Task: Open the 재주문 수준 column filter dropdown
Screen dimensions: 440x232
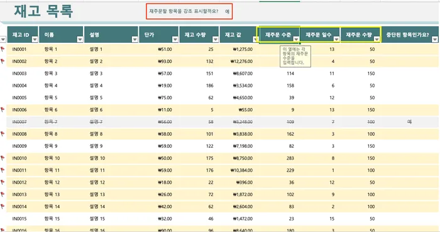Action: pyautogui.click(x=296, y=39)
